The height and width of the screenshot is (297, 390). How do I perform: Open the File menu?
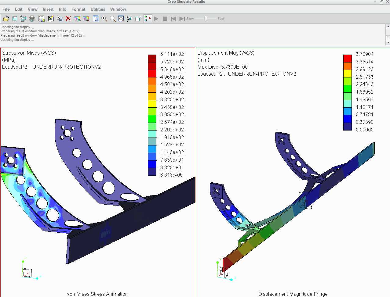pyautogui.click(x=6, y=9)
